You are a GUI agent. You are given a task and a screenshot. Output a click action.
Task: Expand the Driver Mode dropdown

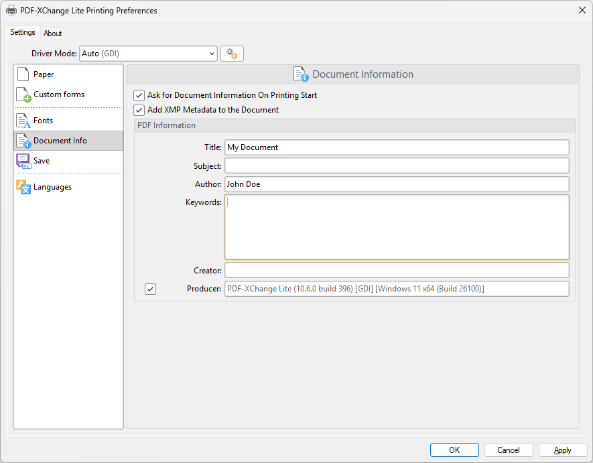click(x=212, y=54)
